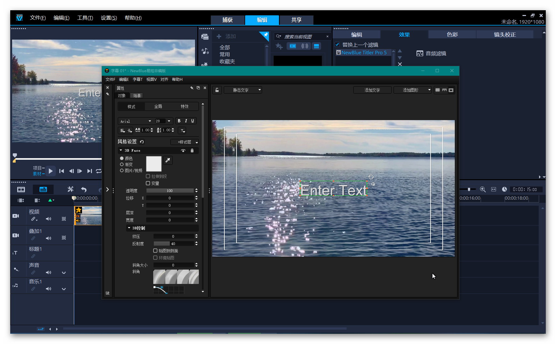556x344 pixels.
Task: Click the 添加文字 button
Action: (372, 90)
